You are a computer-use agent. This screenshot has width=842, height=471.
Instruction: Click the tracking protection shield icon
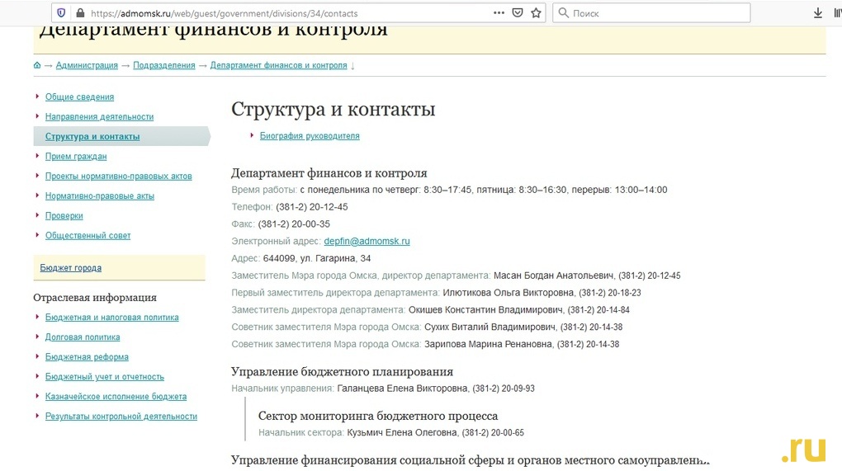click(61, 13)
